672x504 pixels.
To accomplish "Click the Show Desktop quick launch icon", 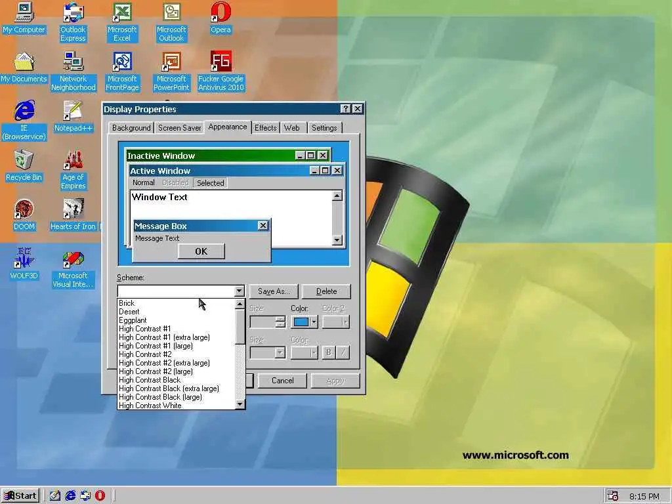I will tap(55, 496).
